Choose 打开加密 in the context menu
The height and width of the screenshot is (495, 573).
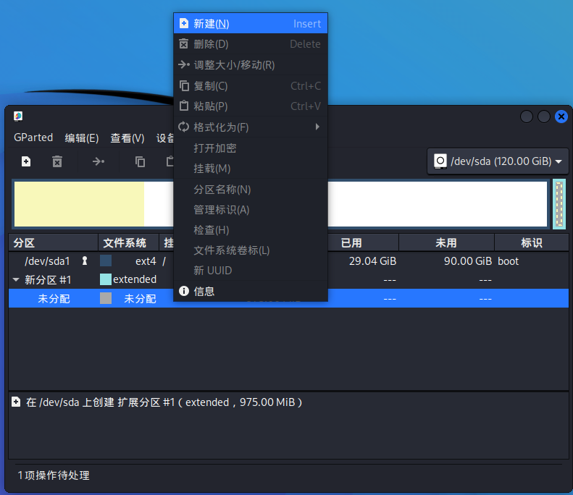click(x=251, y=148)
